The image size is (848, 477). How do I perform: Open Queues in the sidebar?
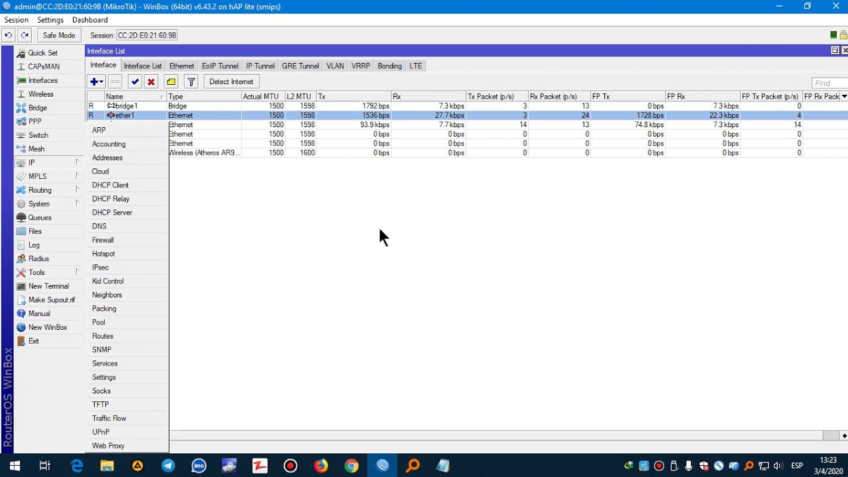pyautogui.click(x=40, y=217)
